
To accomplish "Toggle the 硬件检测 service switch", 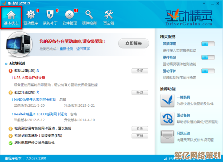I will 208,57.
